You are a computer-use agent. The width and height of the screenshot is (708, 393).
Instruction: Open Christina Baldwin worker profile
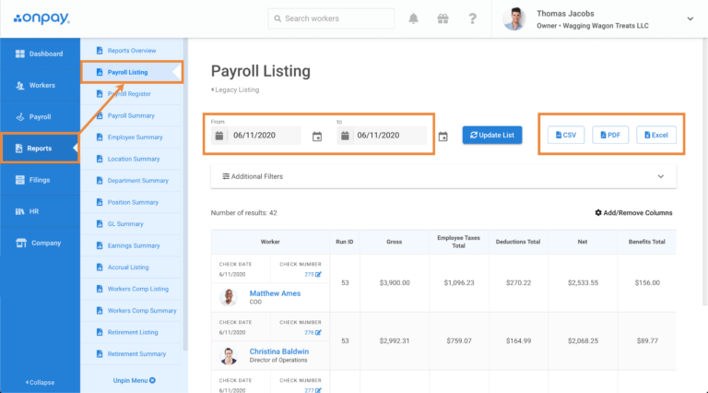[279, 351]
